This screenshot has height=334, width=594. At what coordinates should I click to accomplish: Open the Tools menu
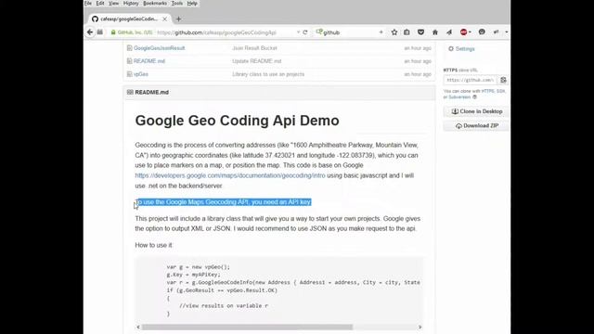point(177,3)
